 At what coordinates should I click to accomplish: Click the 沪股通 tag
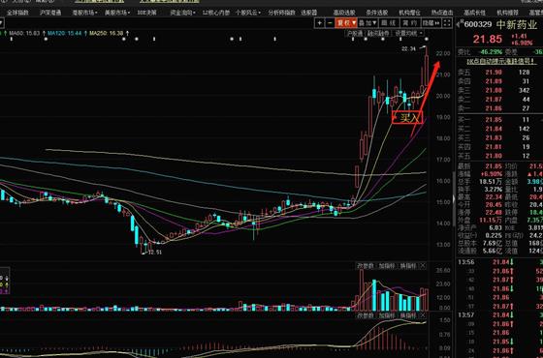355,34
